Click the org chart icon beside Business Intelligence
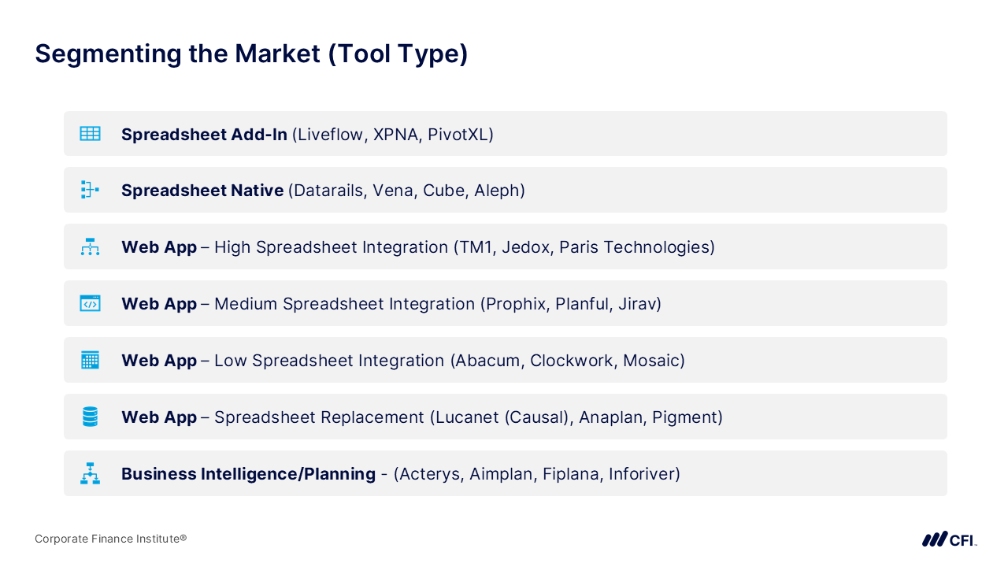The width and height of the screenshot is (1008, 567). point(90,473)
